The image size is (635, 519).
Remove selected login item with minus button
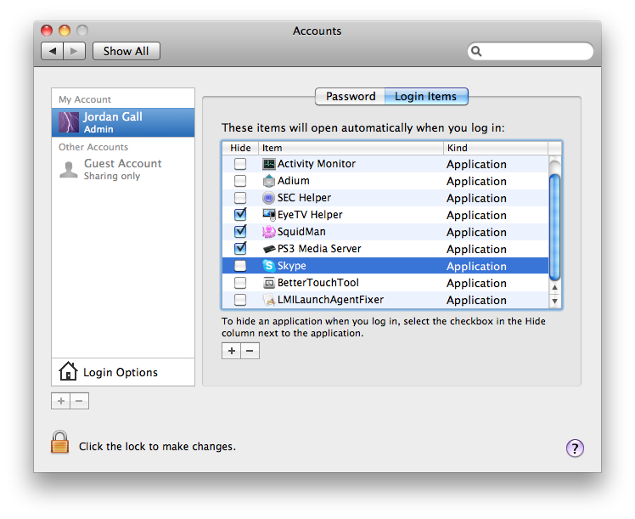pos(250,351)
